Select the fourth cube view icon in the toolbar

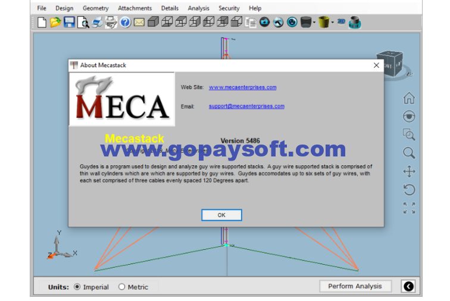(x=195, y=22)
